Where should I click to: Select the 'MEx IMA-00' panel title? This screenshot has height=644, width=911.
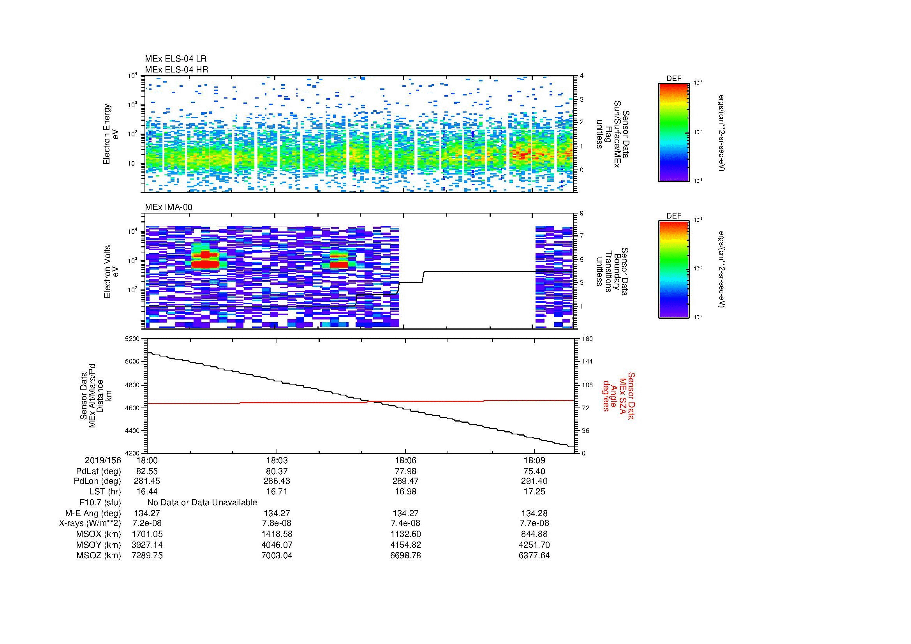(x=169, y=207)
